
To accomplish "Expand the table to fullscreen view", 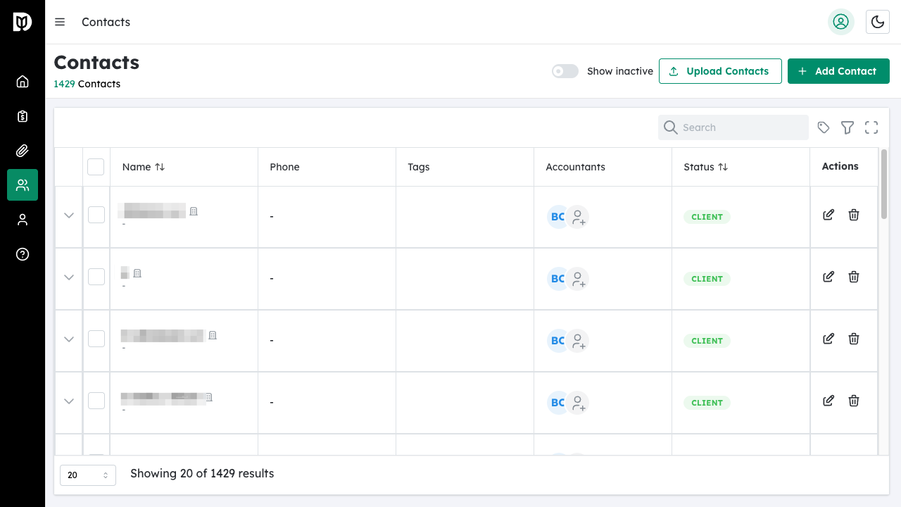I will [871, 127].
